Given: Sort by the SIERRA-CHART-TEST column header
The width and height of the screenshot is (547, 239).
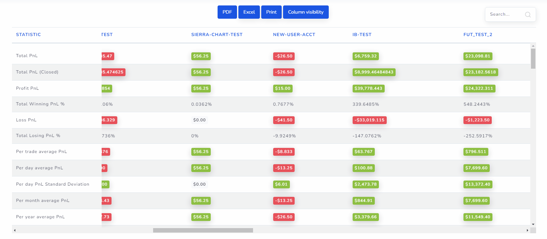Looking at the screenshot, I should (x=217, y=35).
